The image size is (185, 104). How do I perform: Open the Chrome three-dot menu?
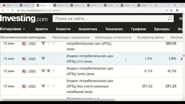pos(182,10)
